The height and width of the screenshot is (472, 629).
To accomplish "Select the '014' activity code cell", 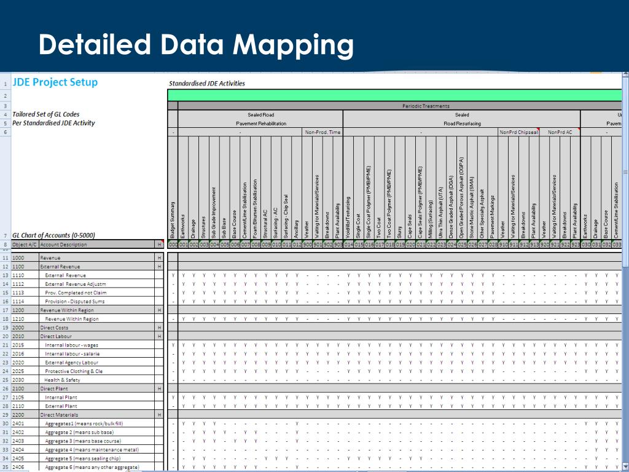I will pyautogui.click(x=348, y=245).
